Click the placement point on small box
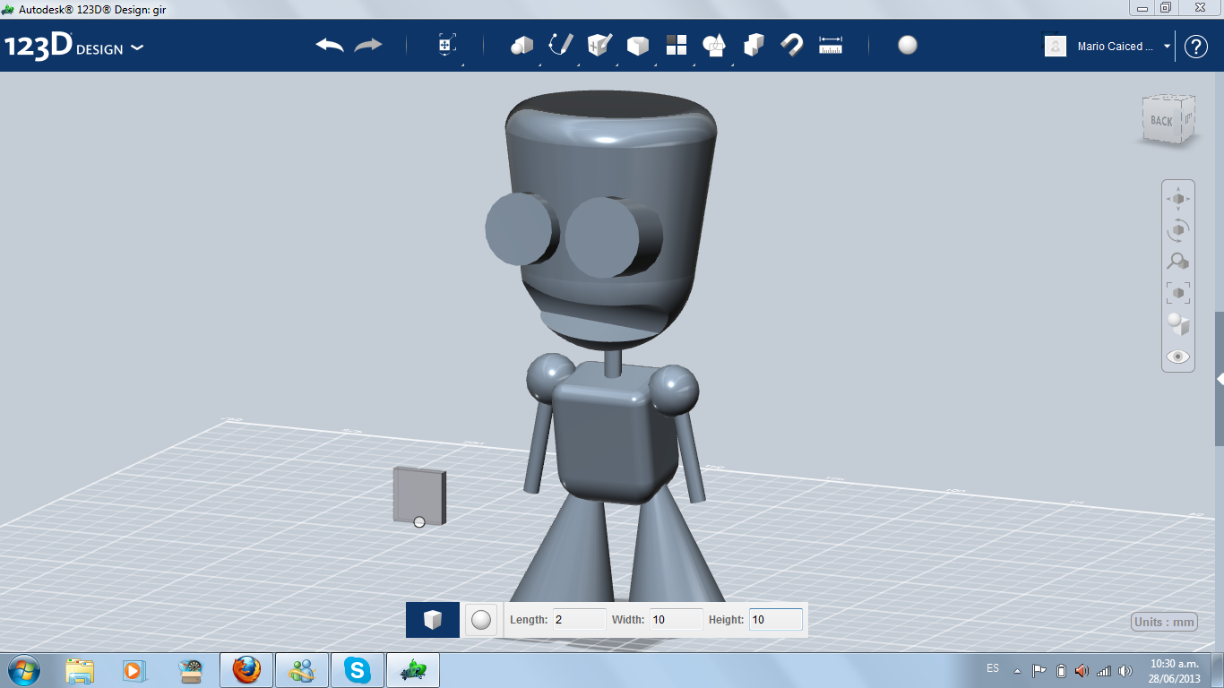 click(x=419, y=521)
